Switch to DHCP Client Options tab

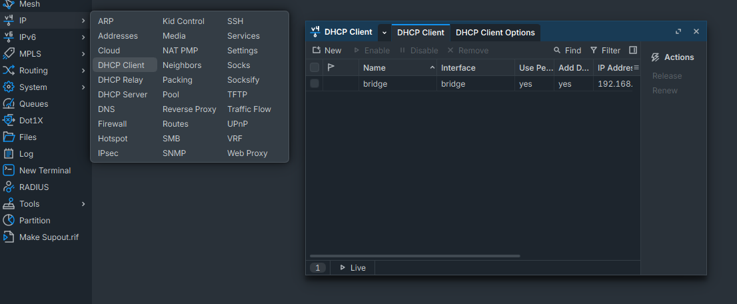pyautogui.click(x=495, y=33)
